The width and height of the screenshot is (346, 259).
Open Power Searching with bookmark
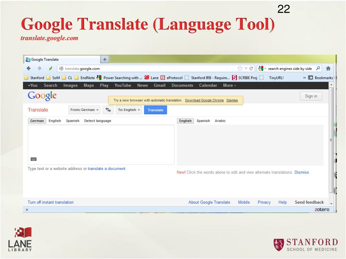point(120,78)
